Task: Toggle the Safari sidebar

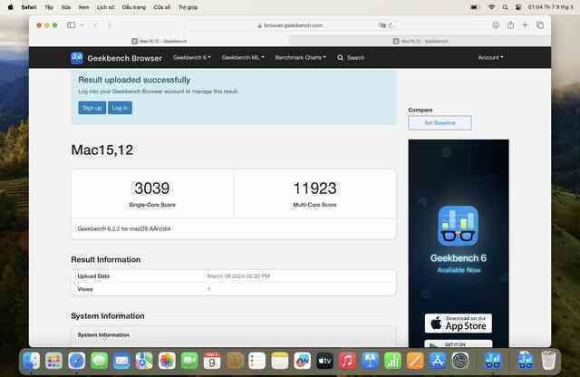Action: pos(71,25)
